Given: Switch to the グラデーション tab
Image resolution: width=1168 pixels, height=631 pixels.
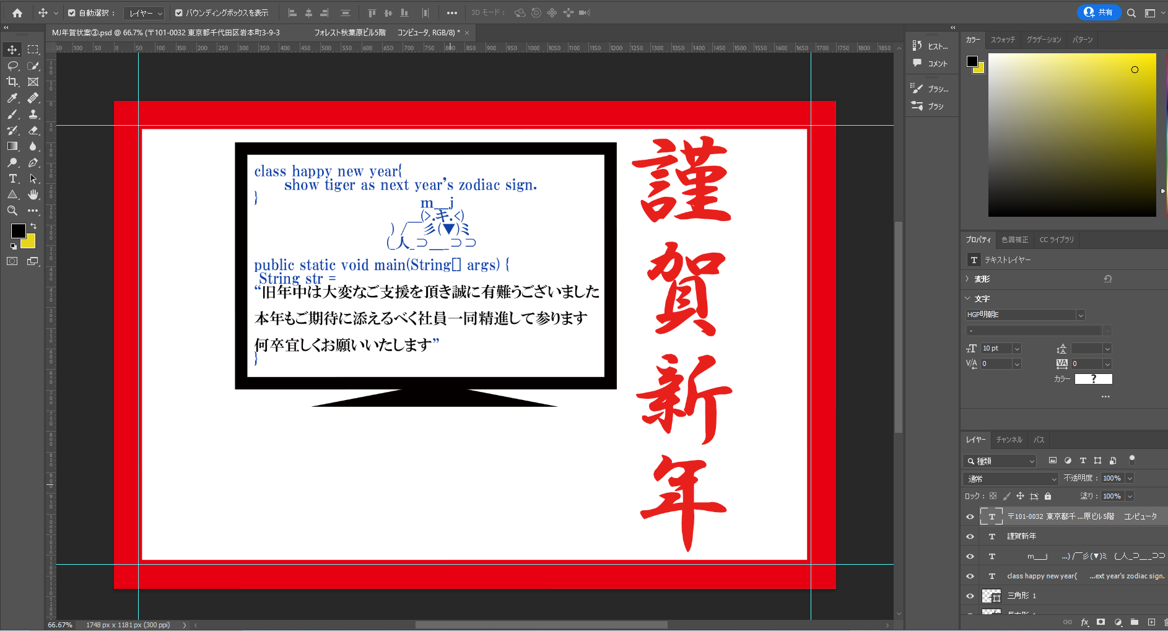Looking at the screenshot, I should (x=1044, y=40).
